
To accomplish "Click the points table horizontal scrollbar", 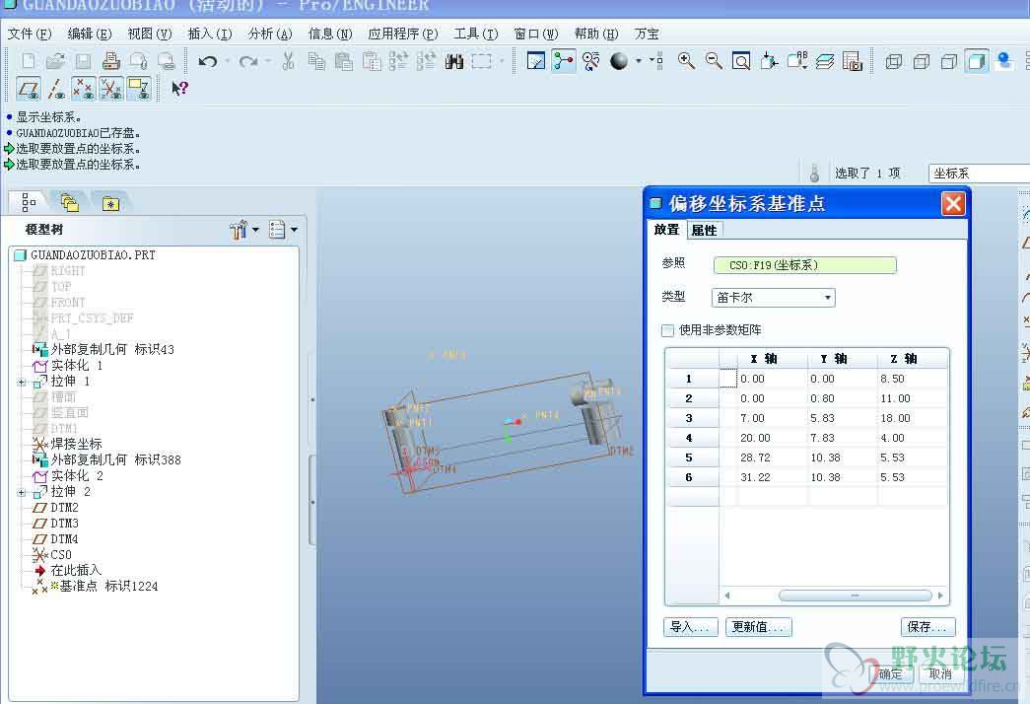I will pos(856,596).
